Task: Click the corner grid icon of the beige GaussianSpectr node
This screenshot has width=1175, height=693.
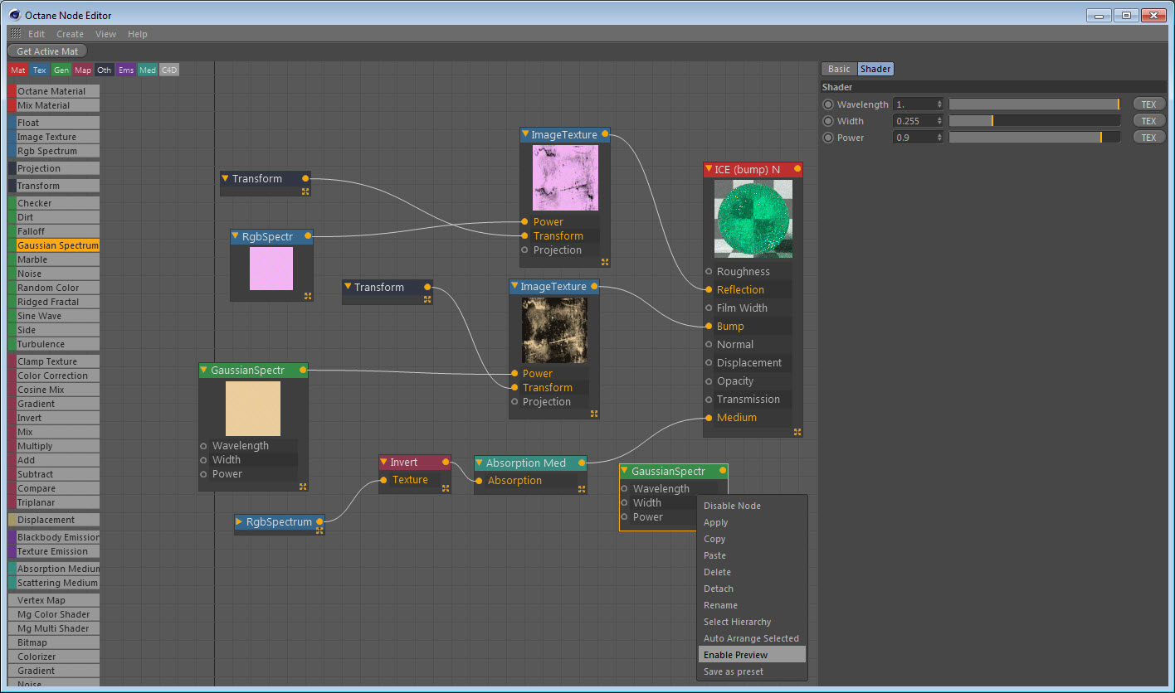Action: click(x=303, y=487)
